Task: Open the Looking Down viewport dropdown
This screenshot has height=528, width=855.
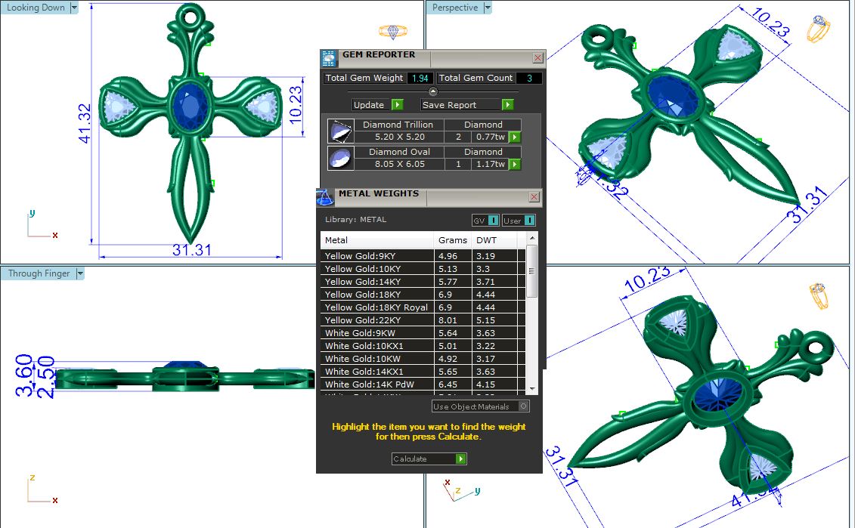Action: click(x=73, y=8)
